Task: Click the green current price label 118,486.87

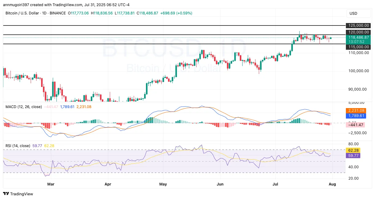Action: [x=358, y=37]
